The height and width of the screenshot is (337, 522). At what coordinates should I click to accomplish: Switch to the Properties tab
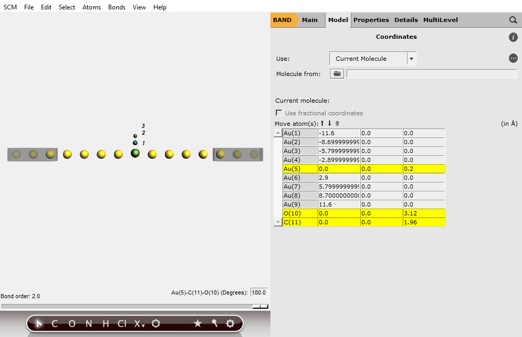[371, 20]
